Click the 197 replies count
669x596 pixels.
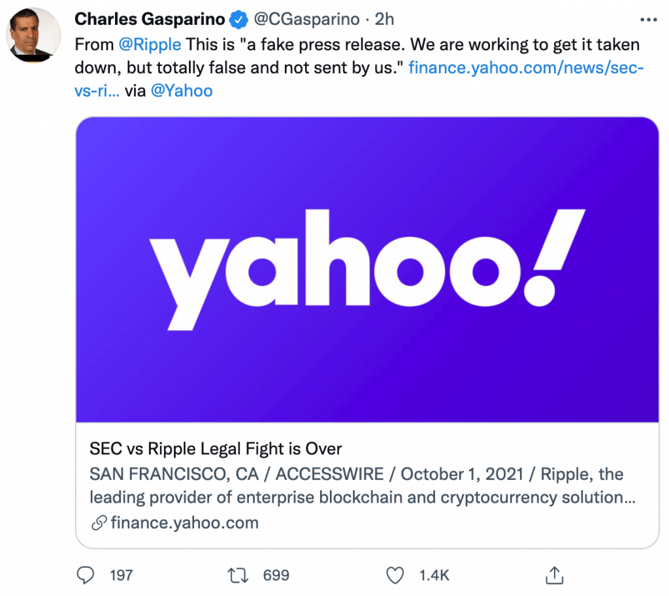(x=122, y=575)
